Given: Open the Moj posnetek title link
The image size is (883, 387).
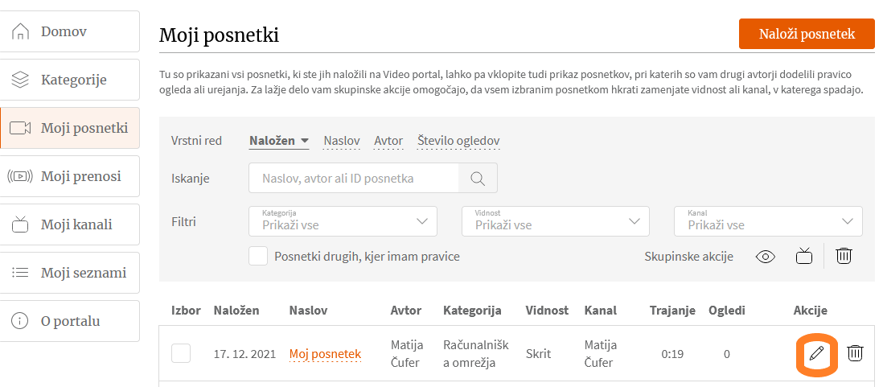Looking at the screenshot, I should pyautogui.click(x=325, y=354).
